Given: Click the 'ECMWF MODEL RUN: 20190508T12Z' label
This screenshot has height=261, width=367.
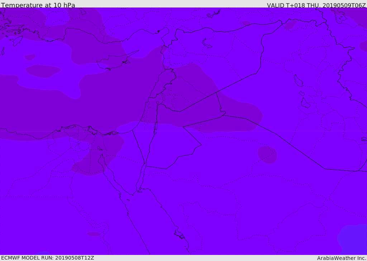Looking at the screenshot, I should (48, 258).
